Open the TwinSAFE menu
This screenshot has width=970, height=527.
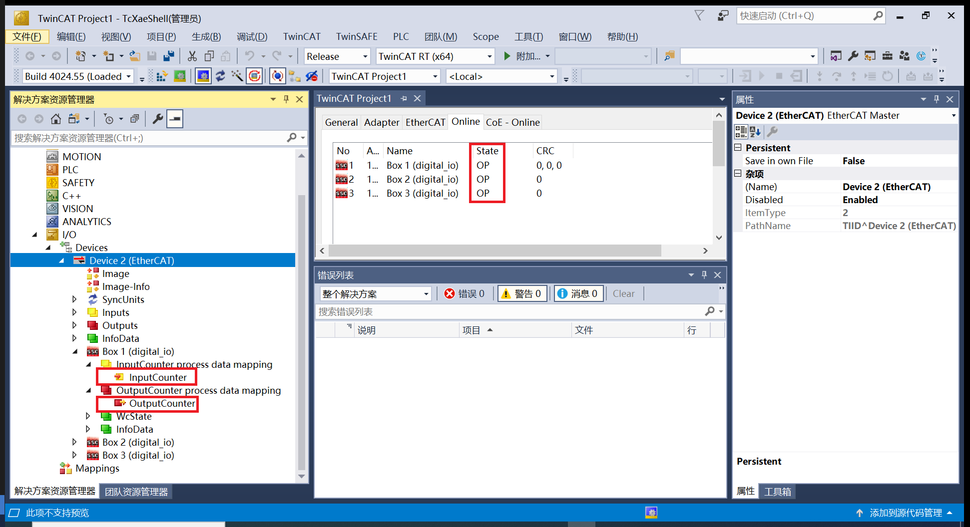tap(357, 36)
